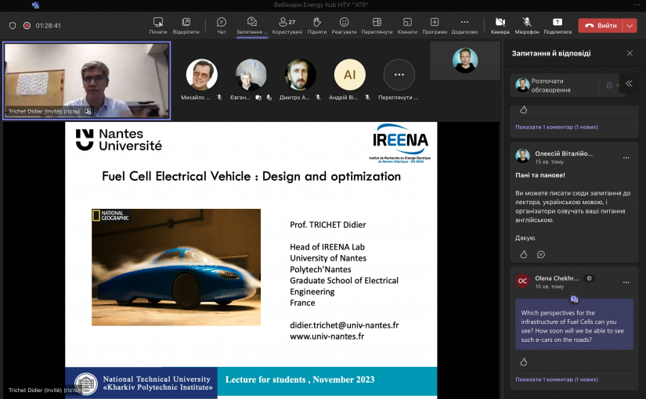This screenshot has width=646, height=399.
Task: Toggle the camera (Камера) on or off
Action: click(x=500, y=23)
